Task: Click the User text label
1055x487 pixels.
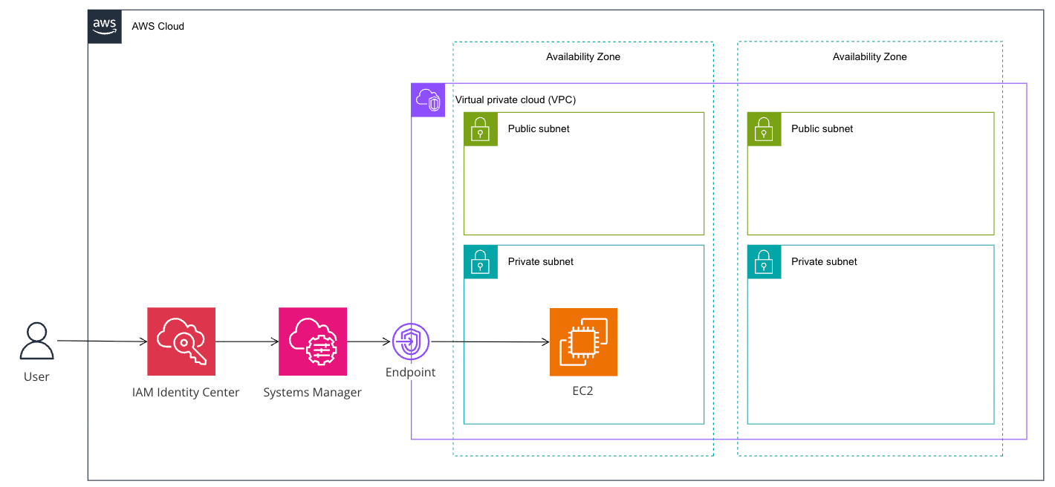Action: click(36, 376)
